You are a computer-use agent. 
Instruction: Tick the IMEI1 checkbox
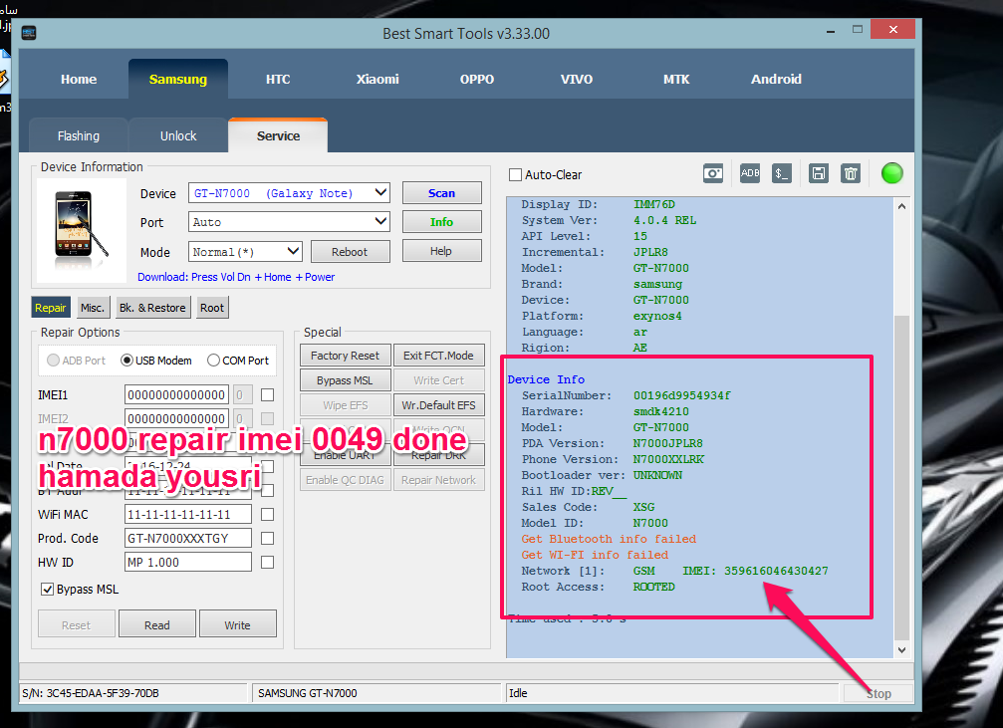(267, 395)
